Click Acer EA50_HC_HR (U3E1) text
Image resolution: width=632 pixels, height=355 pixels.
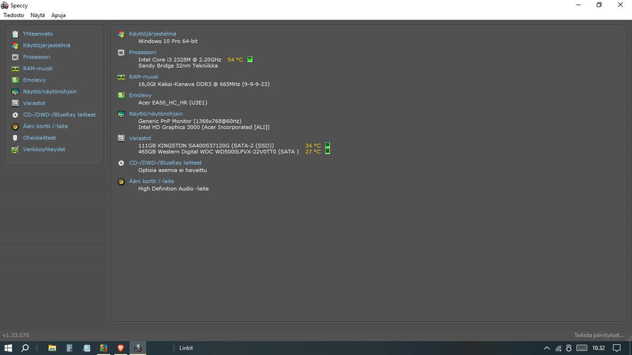coord(172,103)
